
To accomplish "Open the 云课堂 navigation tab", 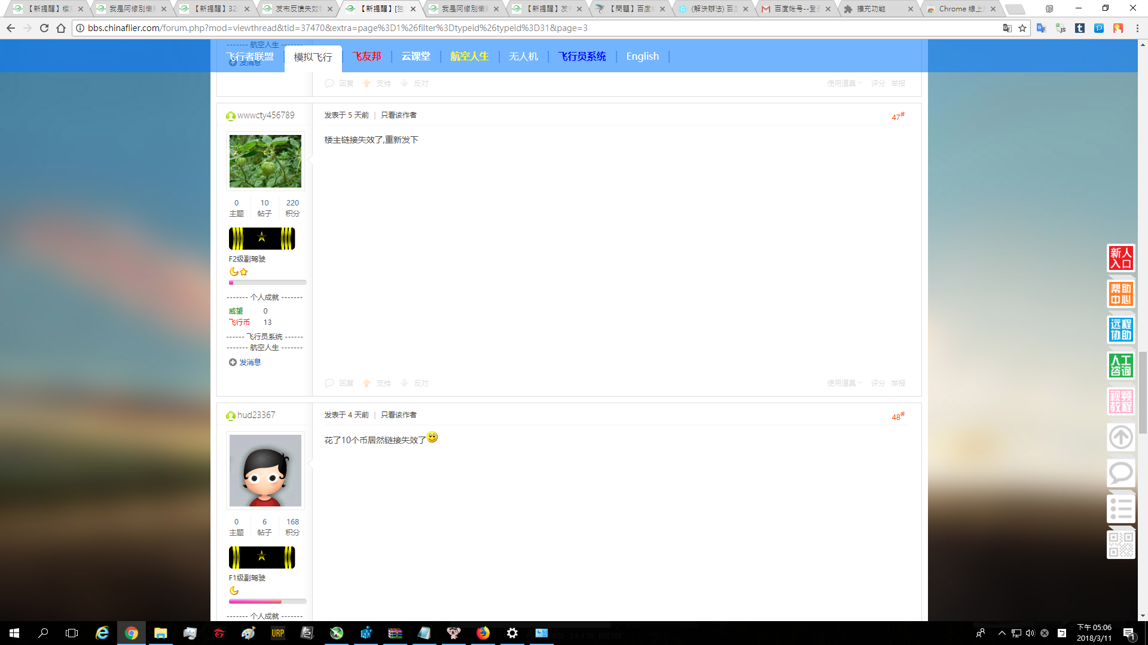I will tap(416, 56).
